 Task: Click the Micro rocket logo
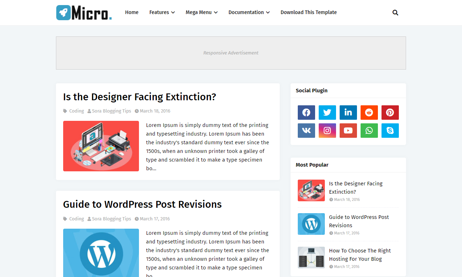[84, 13]
